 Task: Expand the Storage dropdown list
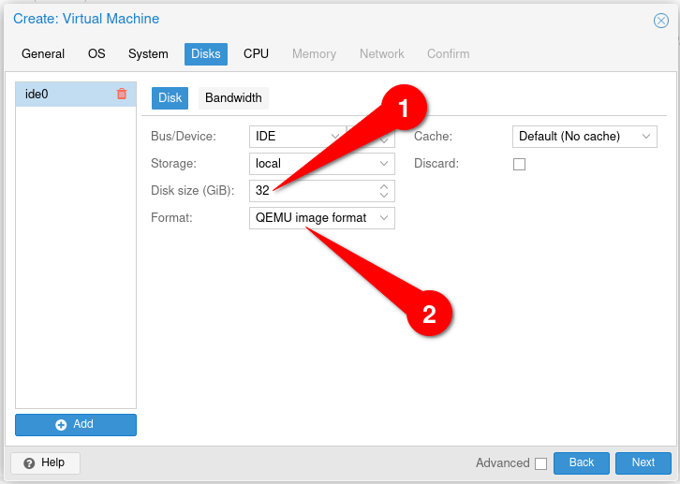click(x=384, y=164)
